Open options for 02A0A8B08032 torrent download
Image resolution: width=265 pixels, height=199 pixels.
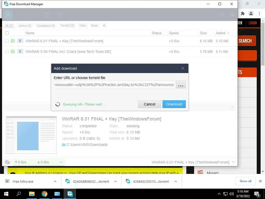click(115, 181)
